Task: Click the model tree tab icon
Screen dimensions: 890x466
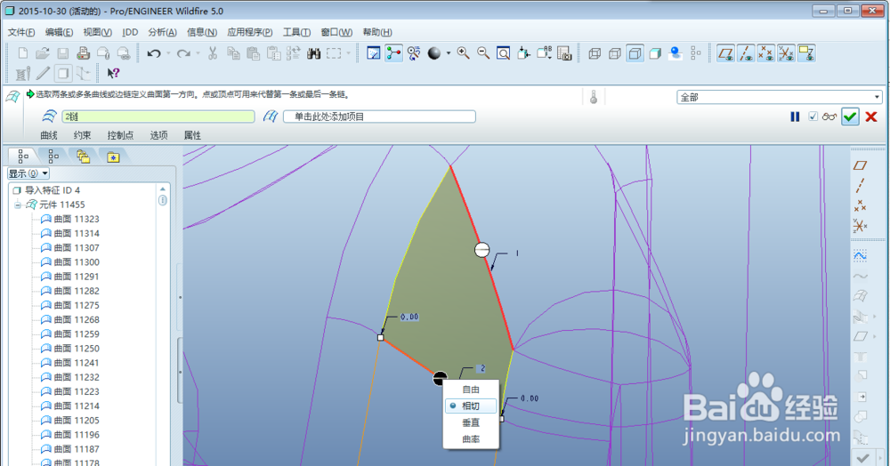Action: coord(23,156)
